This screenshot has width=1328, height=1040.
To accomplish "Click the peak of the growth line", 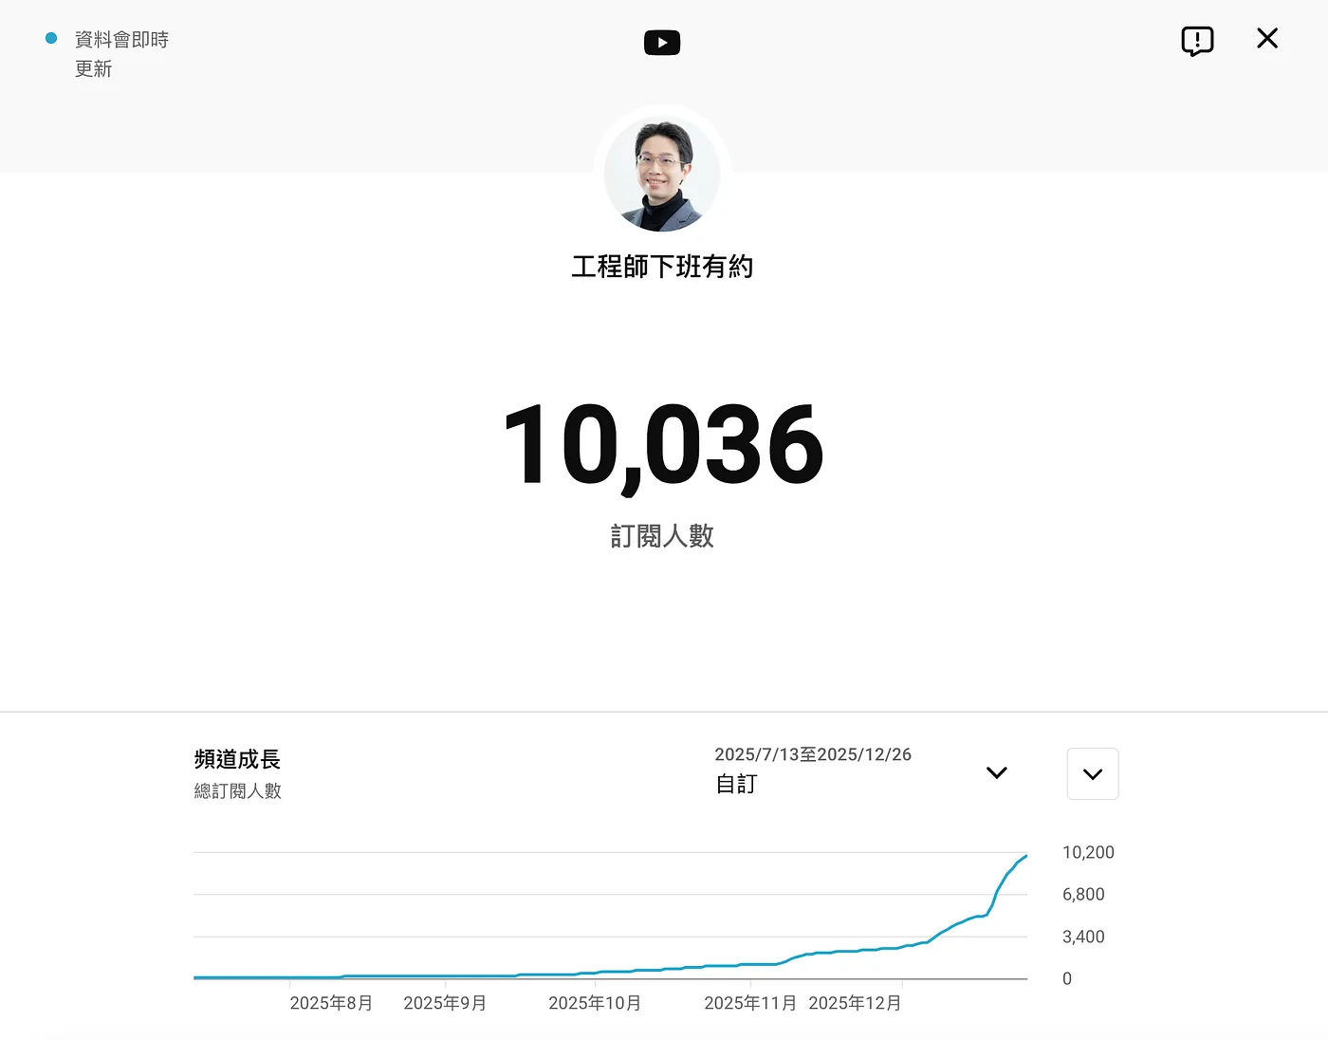I will 1026,856.
